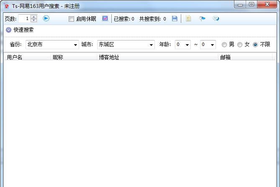Sort by the 用户名 column header
Screen dimensions: 280x187
(27, 57)
